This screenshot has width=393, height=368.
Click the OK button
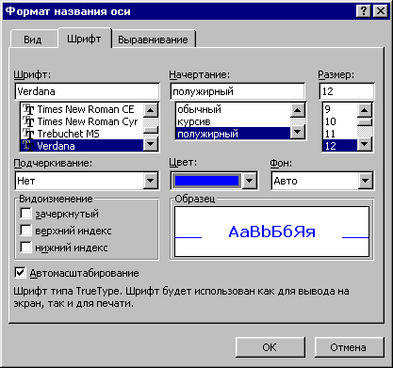pos(270,347)
